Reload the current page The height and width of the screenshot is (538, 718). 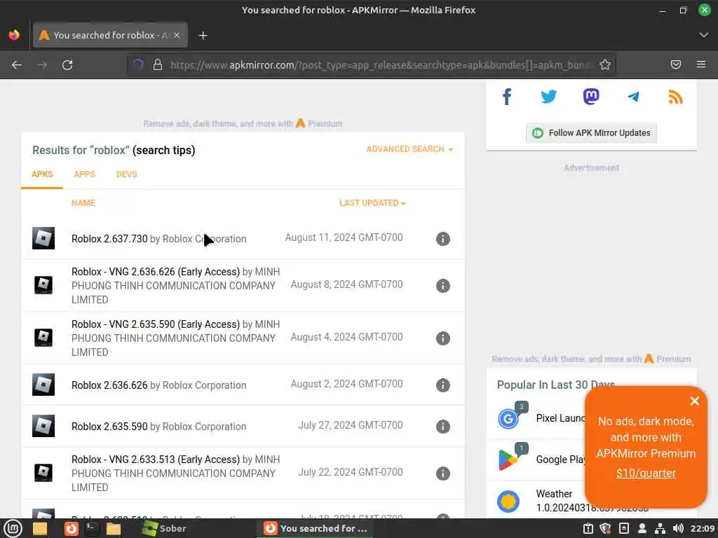(x=67, y=65)
